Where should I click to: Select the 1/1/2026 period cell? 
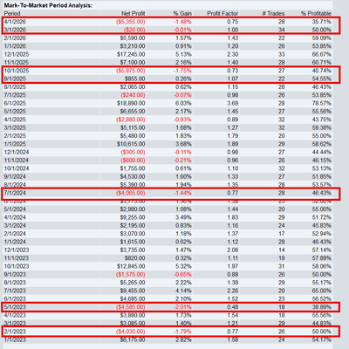15,46
